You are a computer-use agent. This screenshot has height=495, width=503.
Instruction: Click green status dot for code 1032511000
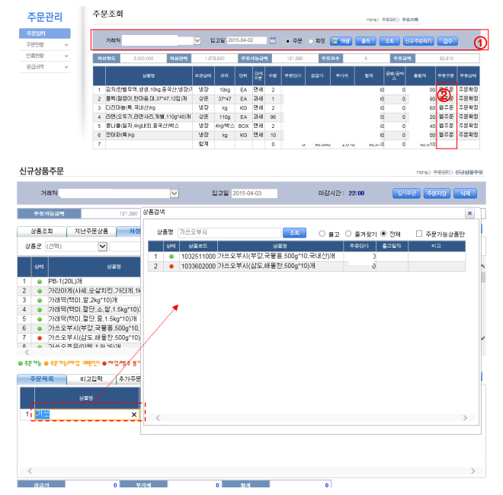click(x=171, y=257)
